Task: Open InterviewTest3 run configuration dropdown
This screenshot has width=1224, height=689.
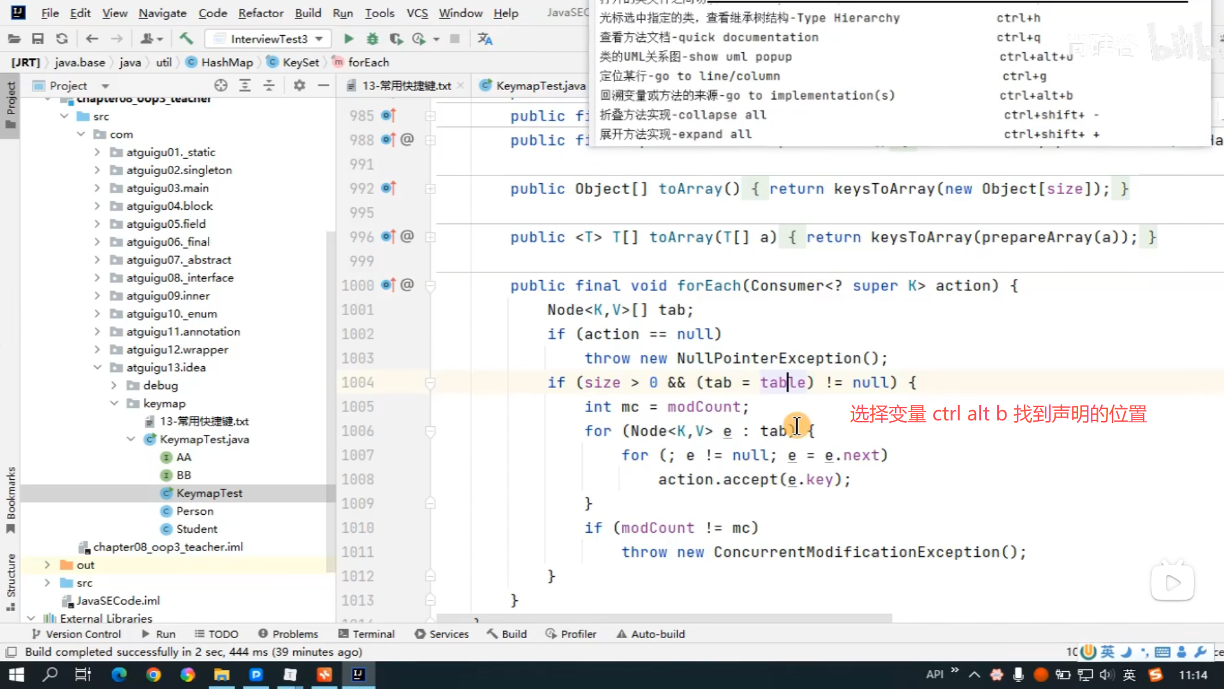Action: pyautogui.click(x=319, y=39)
